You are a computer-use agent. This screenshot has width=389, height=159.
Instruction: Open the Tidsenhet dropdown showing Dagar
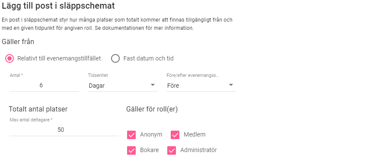123,86
